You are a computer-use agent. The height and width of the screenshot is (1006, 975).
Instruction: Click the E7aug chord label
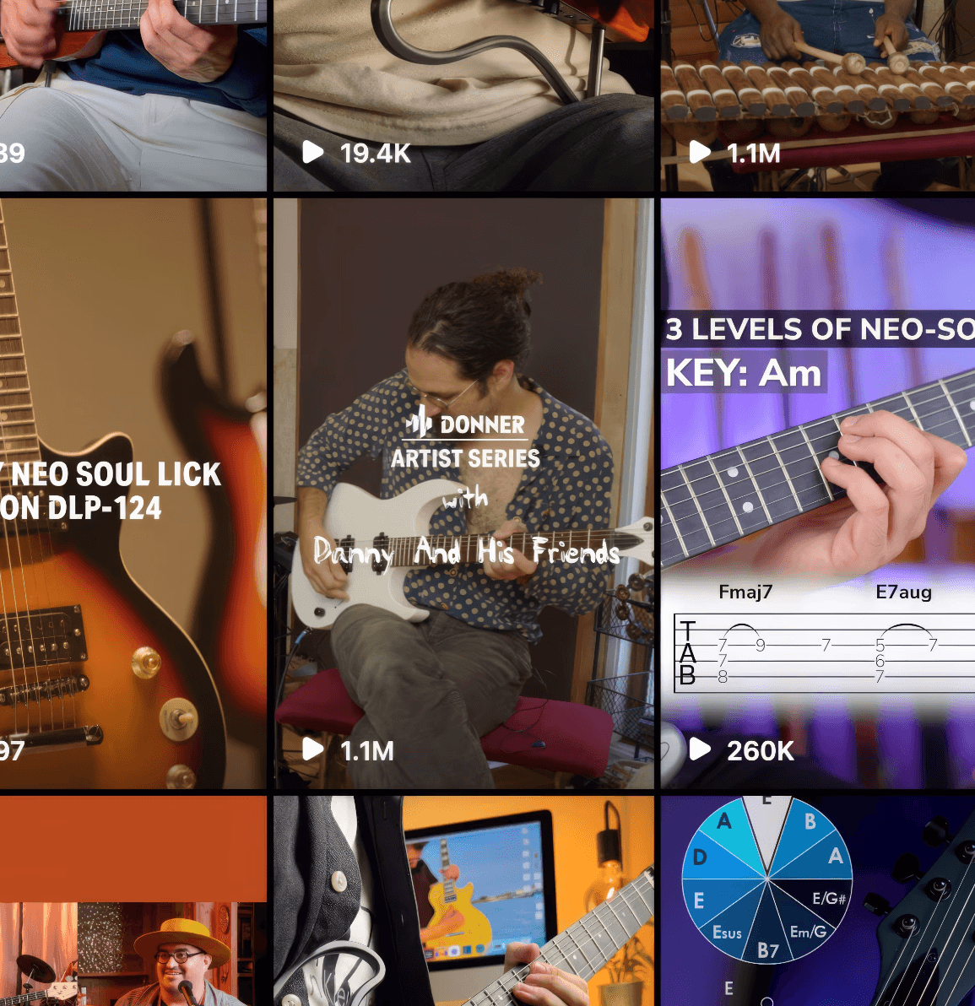click(904, 592)
